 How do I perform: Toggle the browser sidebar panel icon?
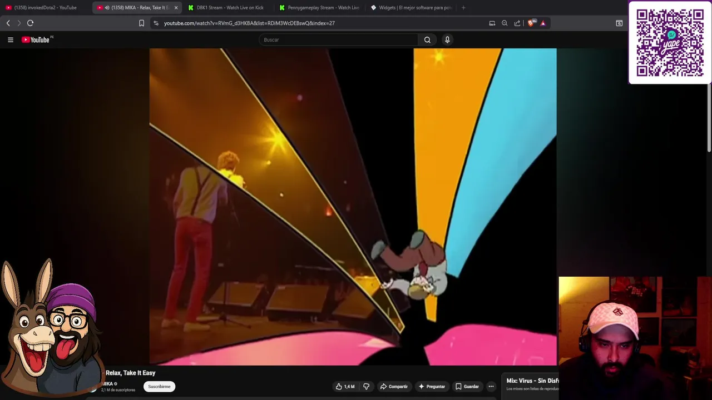pos(619,23)
